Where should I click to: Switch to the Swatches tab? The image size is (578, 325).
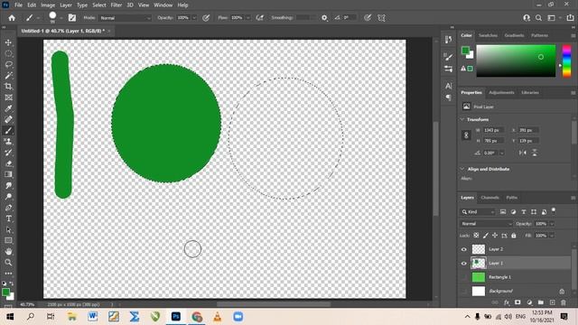pos(488,35)
